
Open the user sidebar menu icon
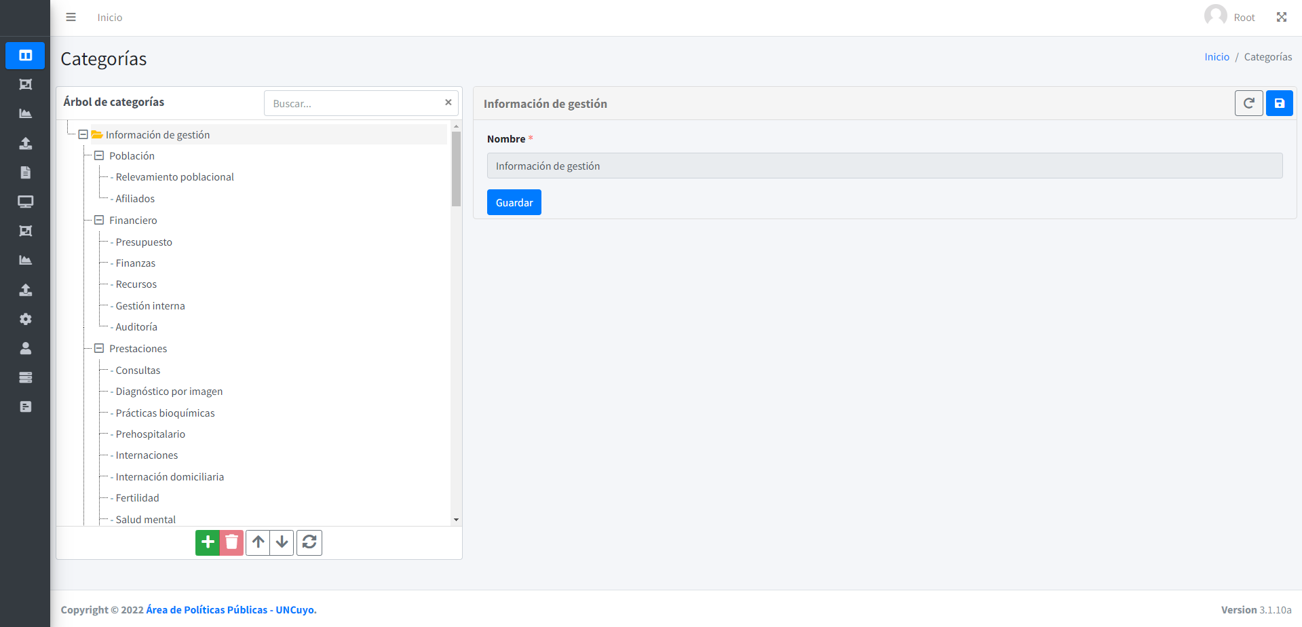26,349
